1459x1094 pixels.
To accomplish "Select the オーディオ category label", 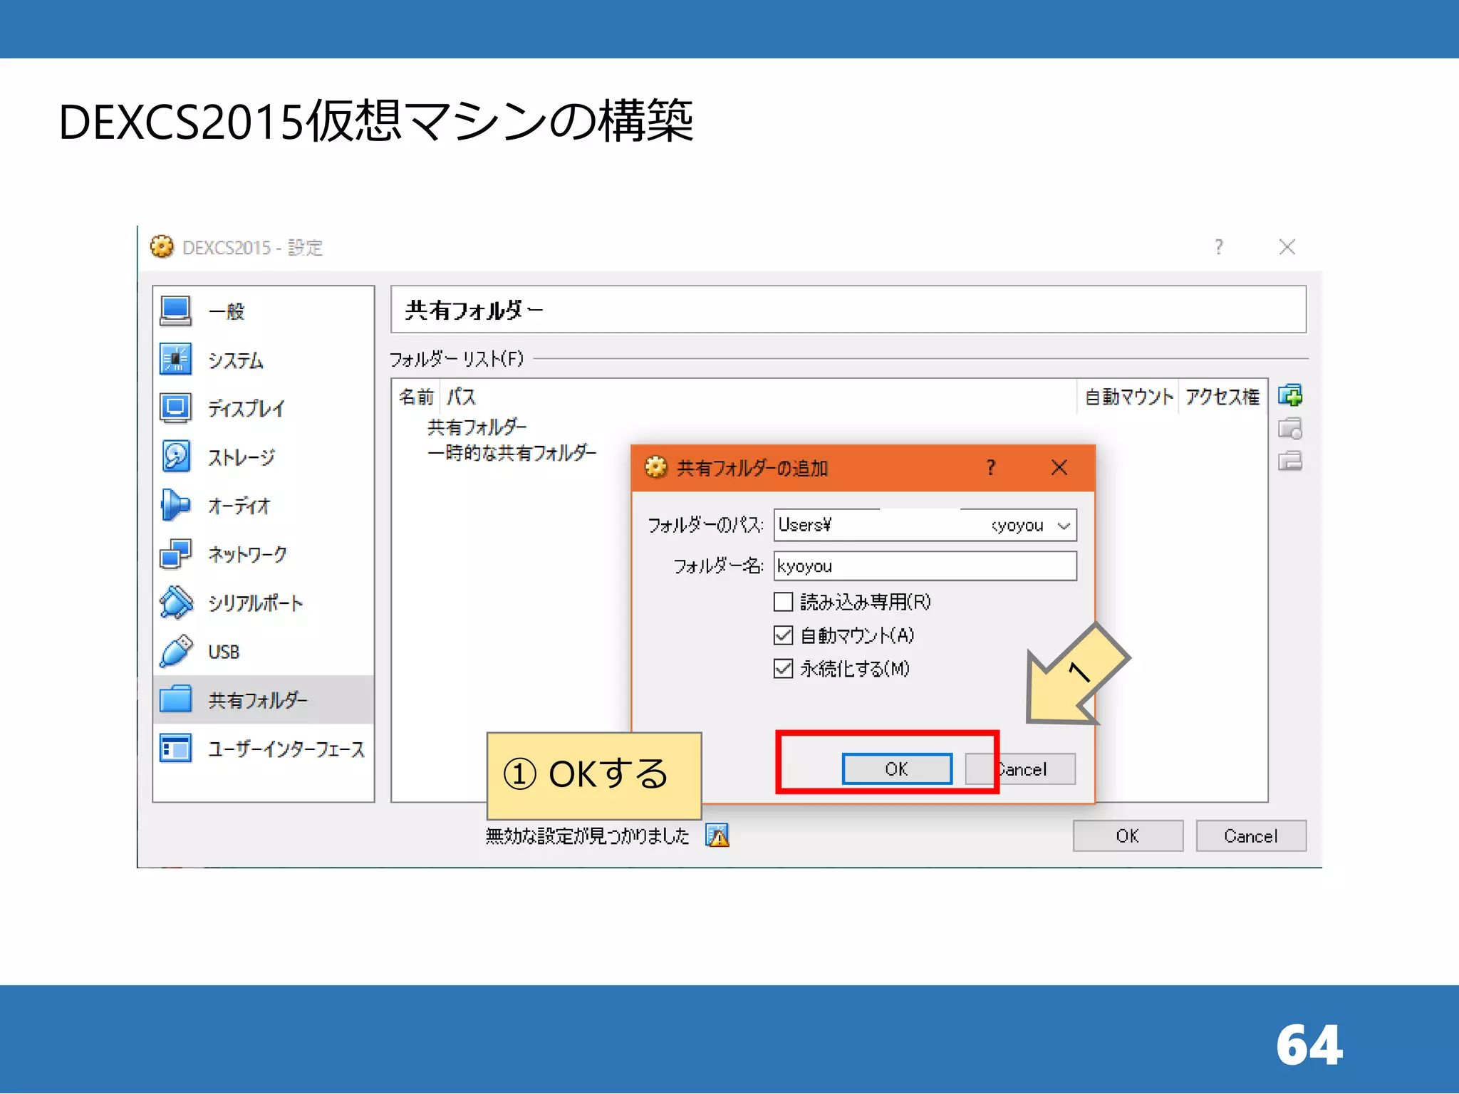I will (239, 506).
